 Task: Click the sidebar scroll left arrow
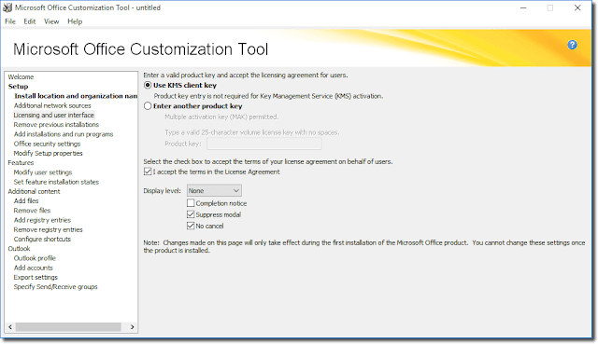pyautogui.click(x=10, y=327)
